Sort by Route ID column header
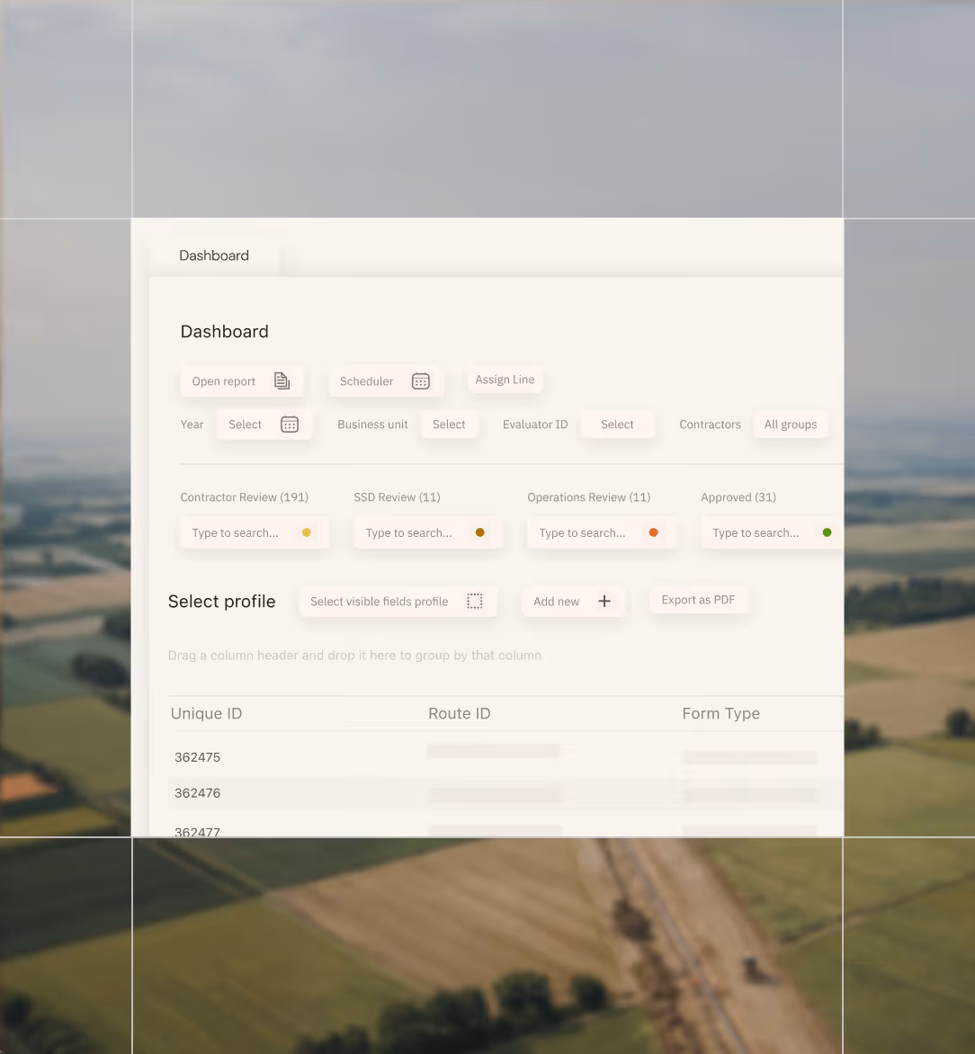The width and height of the screenshot is (975, 1054). (460, 713)
